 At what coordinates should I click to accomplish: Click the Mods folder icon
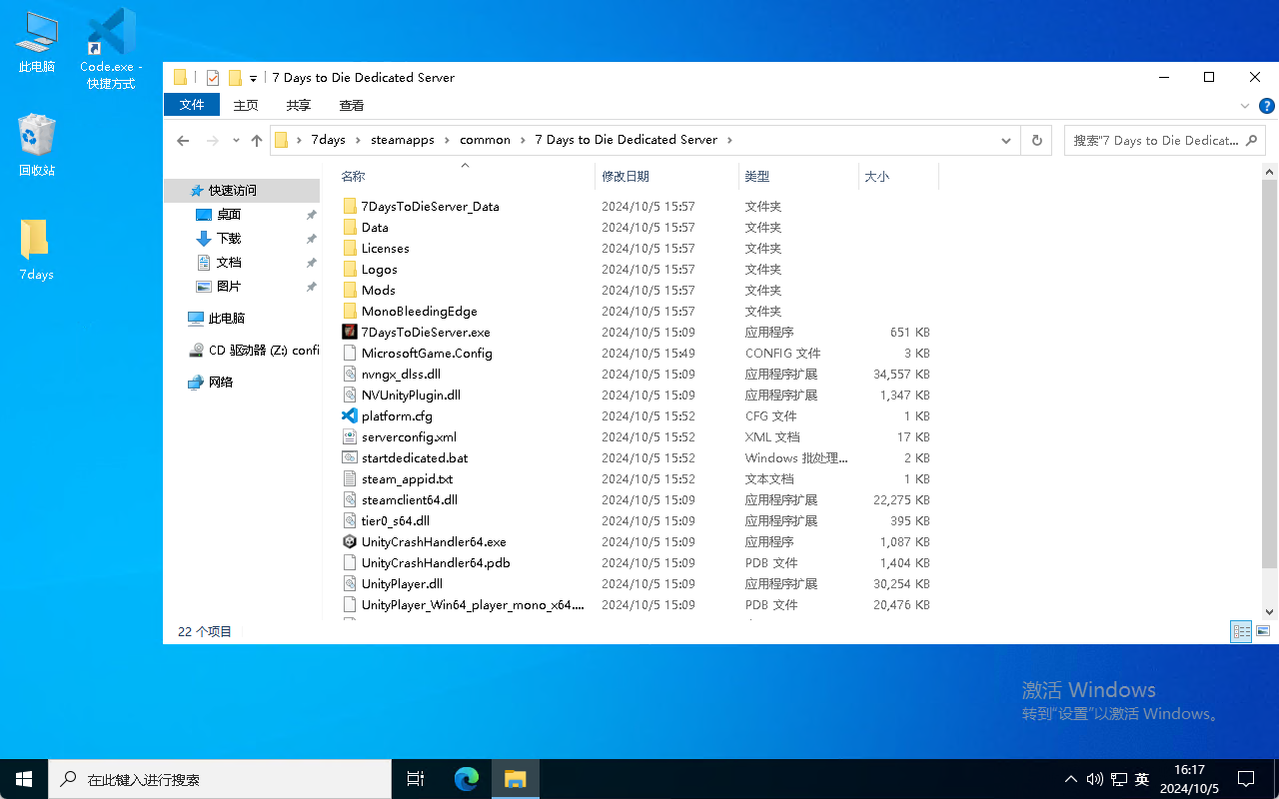[x=350, y=290]
